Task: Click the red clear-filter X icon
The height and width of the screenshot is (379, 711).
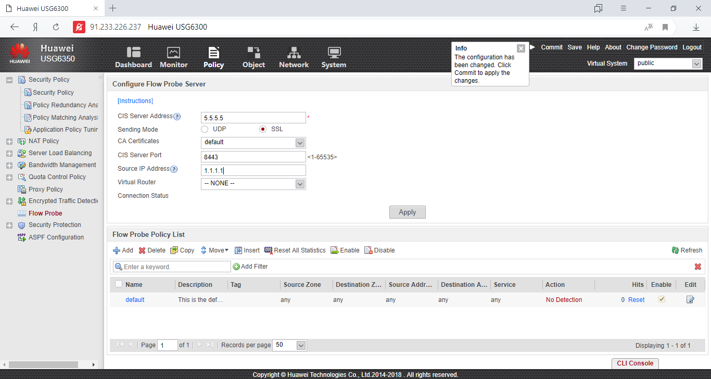Action: click(698, 267)
